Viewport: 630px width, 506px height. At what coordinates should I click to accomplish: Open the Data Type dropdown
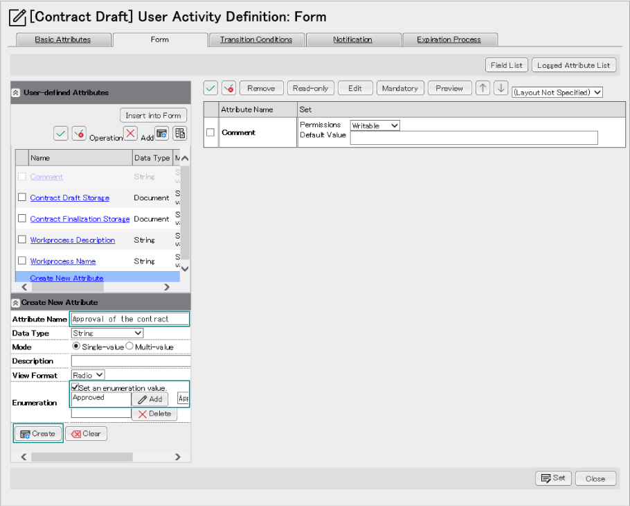coord(107,333)
